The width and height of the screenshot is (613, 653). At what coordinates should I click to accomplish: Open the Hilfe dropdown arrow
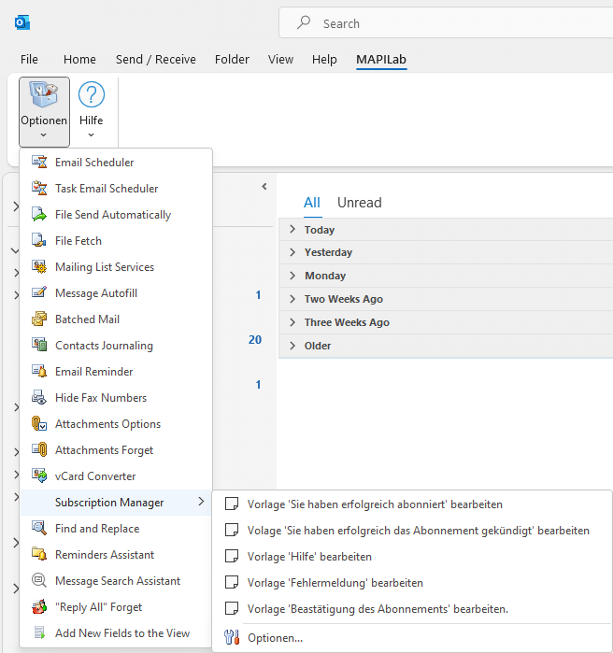click(92, 135)
